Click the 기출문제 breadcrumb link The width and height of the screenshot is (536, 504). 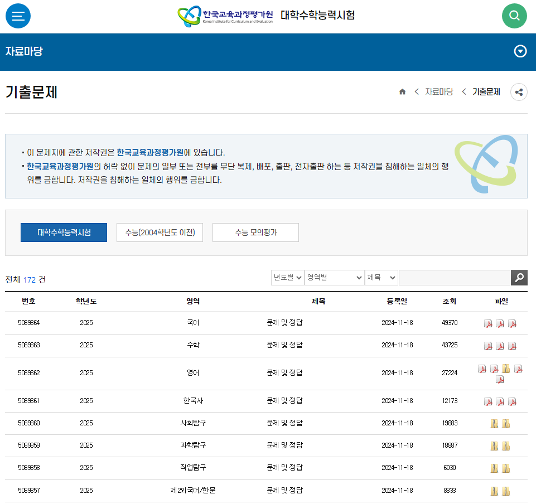coord(486,91)
